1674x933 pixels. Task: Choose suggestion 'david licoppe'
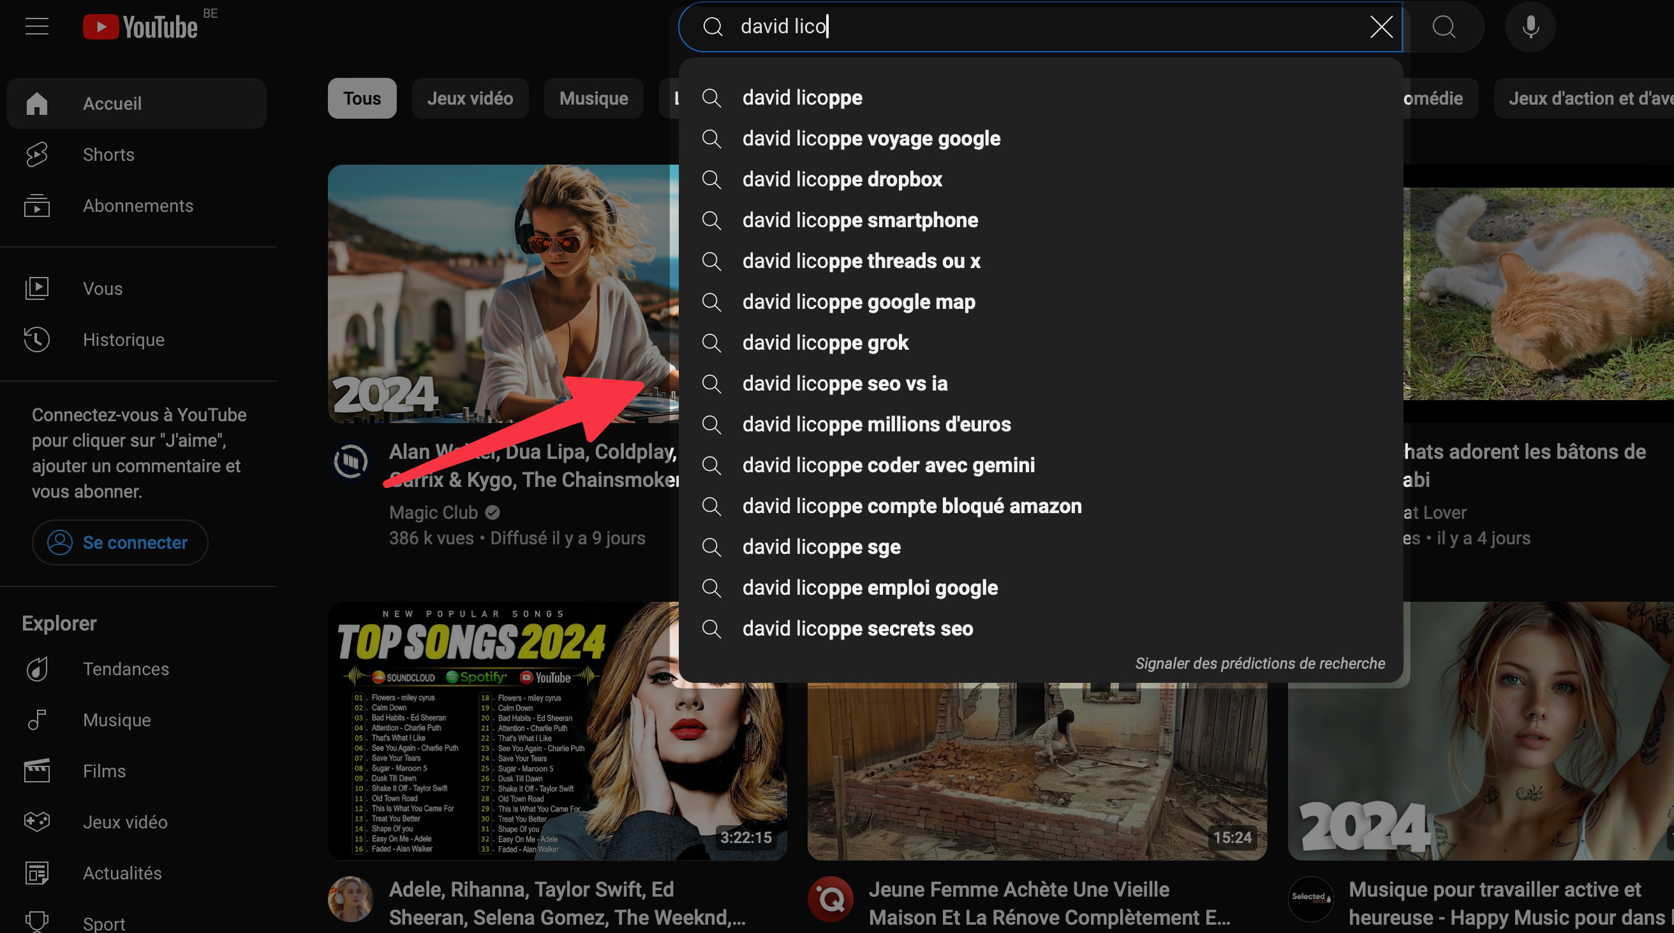[1040, 98]
